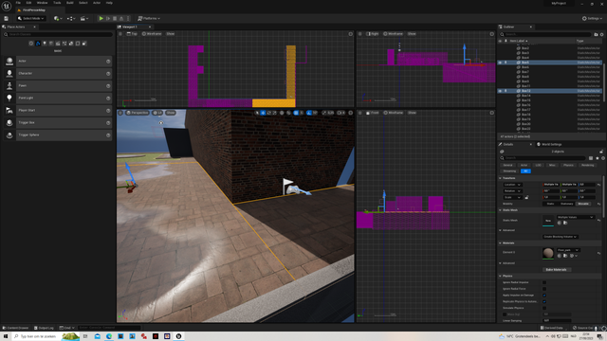Click the Outliner search field

point(545,34)
